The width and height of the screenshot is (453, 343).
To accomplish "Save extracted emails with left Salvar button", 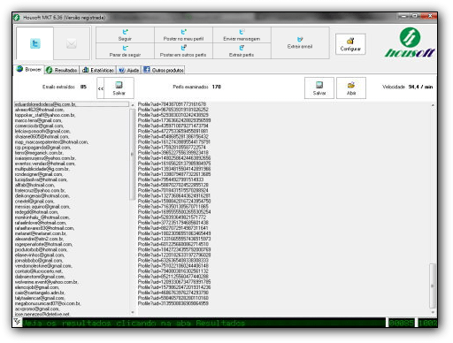I will click(x=119, y=88).
